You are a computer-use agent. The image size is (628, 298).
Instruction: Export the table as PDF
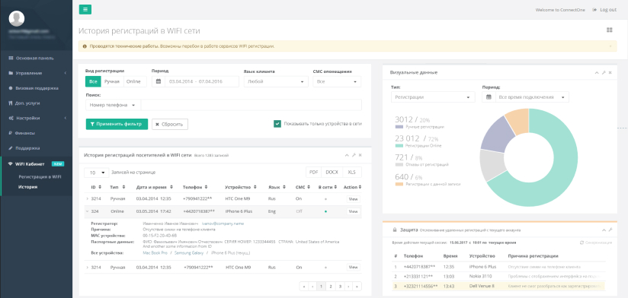[x=313, y=172]
